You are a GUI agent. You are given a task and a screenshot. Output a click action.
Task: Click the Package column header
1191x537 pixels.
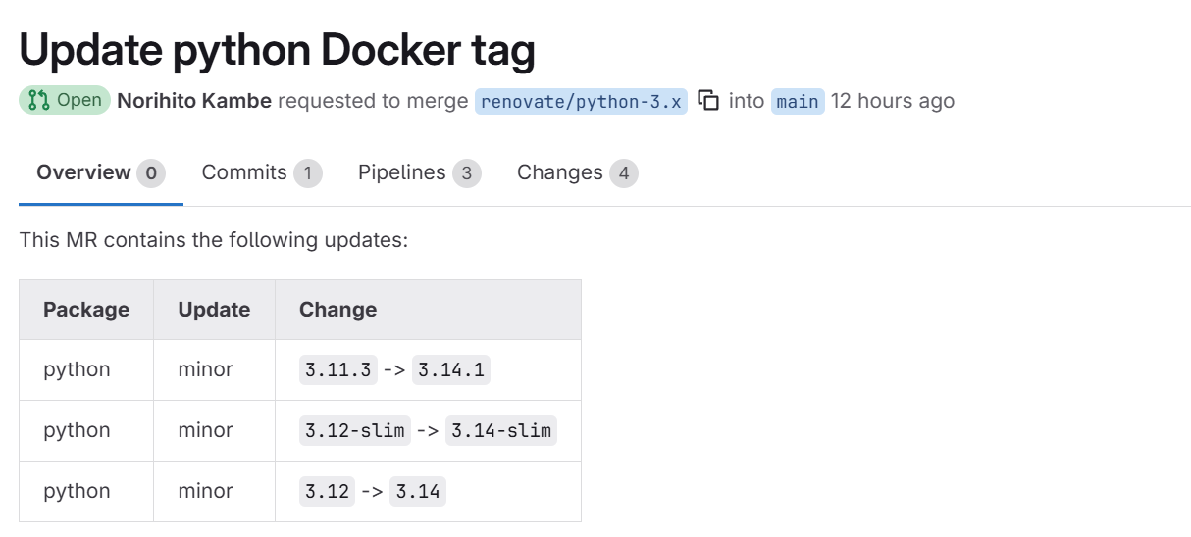86,310
